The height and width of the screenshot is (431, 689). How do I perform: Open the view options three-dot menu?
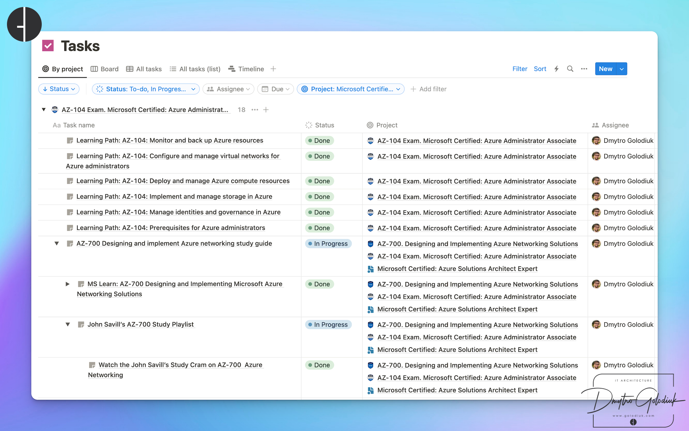click(584, 69)
